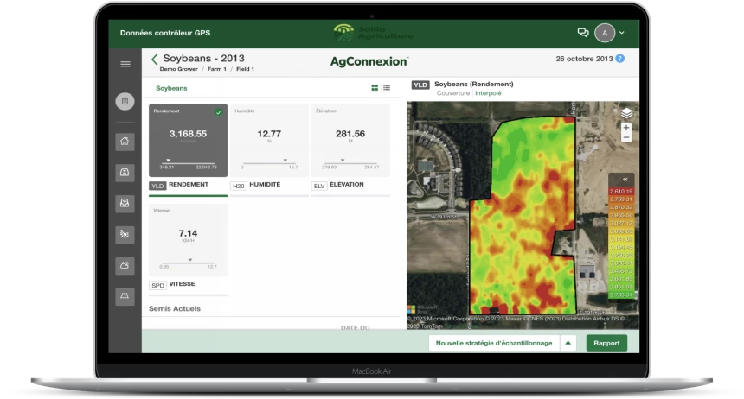Zoom in on the map
The width and height of the screenshot is (744, 399).
(626, 128)
